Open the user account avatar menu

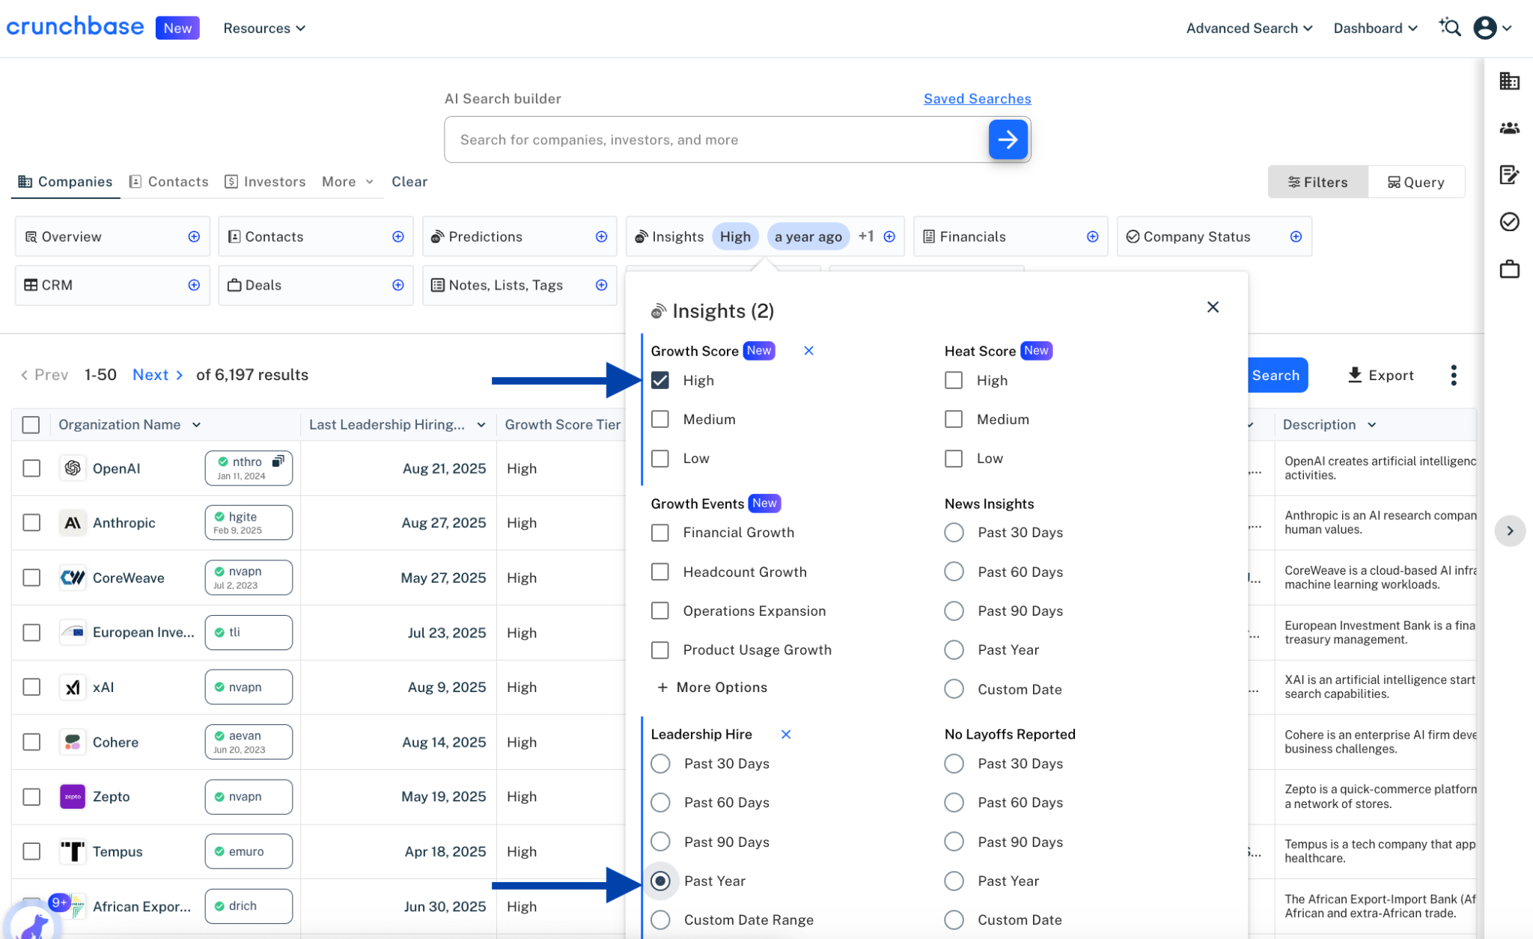[1492, 28]
